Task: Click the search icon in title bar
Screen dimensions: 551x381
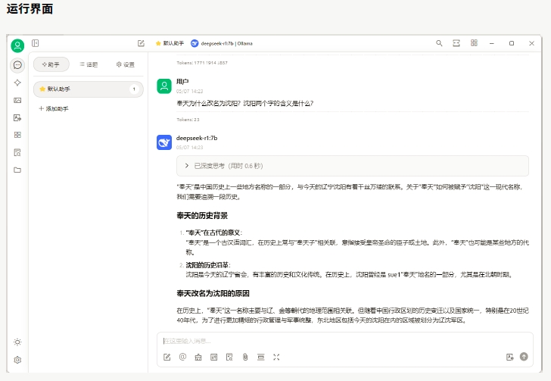Action: tap(439, 43)
